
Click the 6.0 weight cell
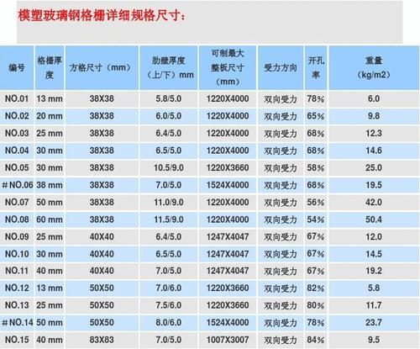click(374, 98)
